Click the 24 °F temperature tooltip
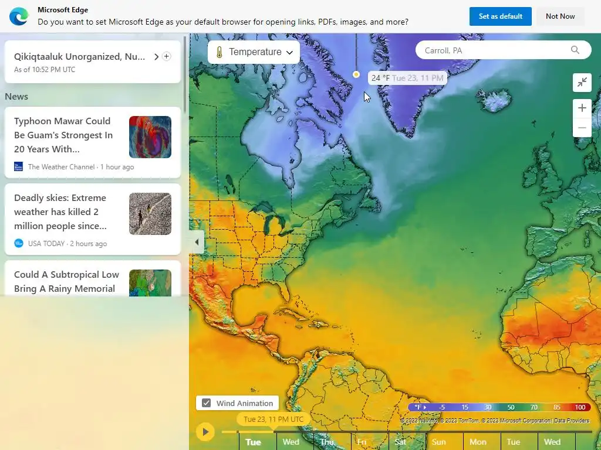 407,78
